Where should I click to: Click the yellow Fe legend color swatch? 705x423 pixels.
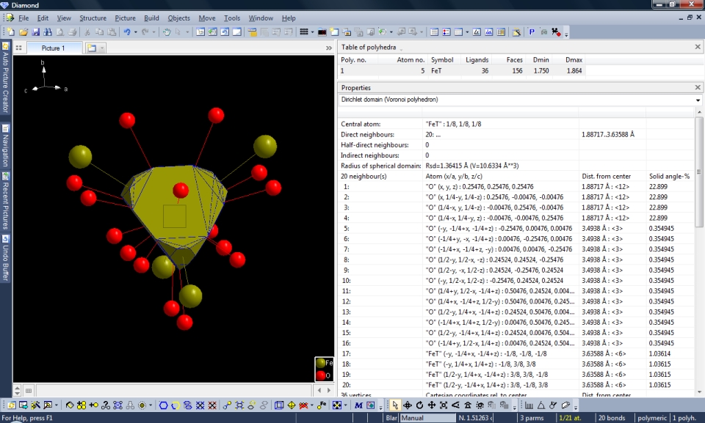[320, 363]
